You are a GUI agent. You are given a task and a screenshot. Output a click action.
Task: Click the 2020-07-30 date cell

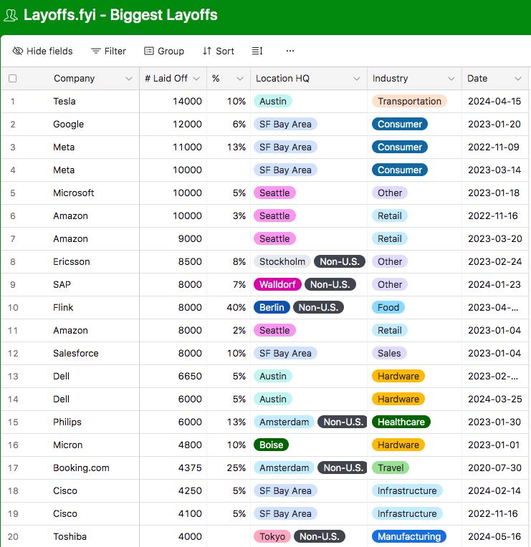tap(494, 468)
